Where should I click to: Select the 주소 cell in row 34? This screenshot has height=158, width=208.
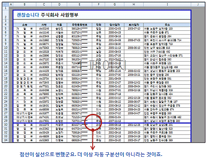coord(167,140)
